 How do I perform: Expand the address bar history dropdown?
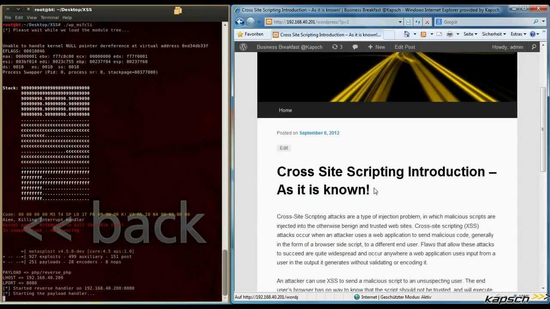coord(400,22)
